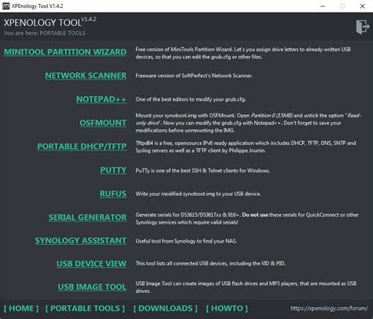
Task: Click the XPENOLOGY TOOL heading
Action: pos(42,23)
